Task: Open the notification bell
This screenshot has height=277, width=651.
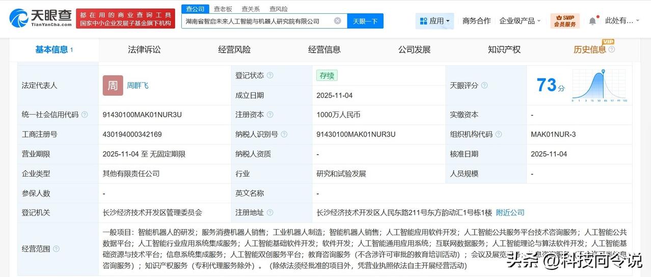Action: tap(592, 21)
